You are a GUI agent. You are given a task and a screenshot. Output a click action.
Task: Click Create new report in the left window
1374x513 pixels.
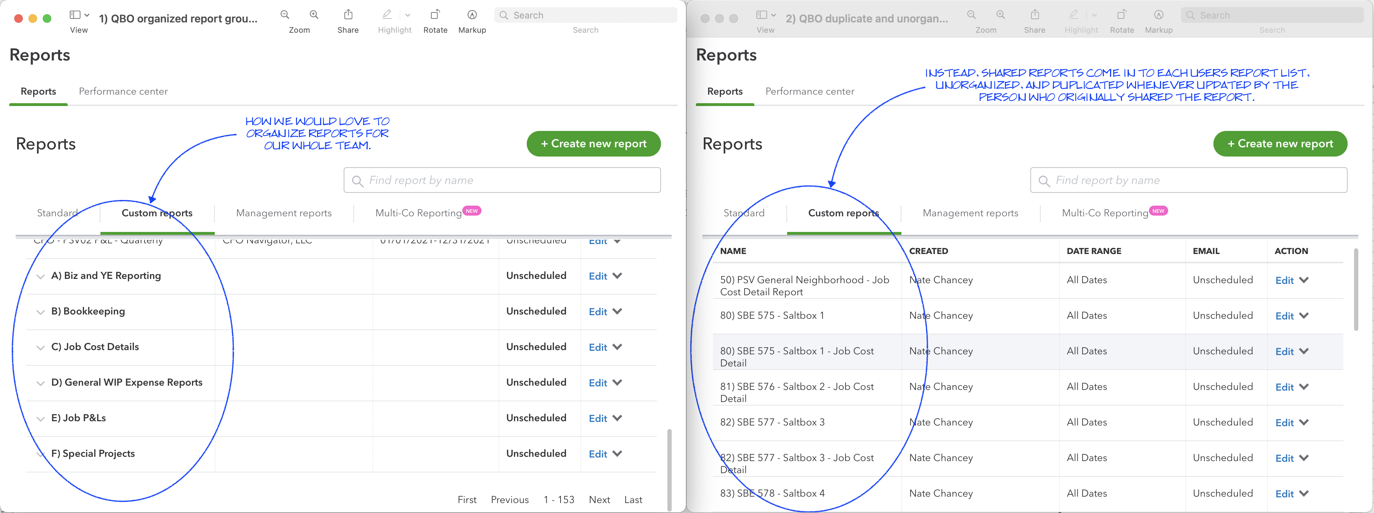594,143
